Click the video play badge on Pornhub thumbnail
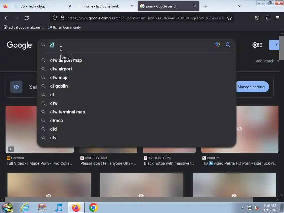This screenshot has width=284, height=213. pyautogui.click(x=11, y=149)
